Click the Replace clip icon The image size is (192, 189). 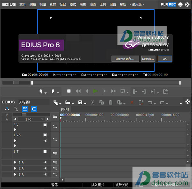(x=119, y=102)
